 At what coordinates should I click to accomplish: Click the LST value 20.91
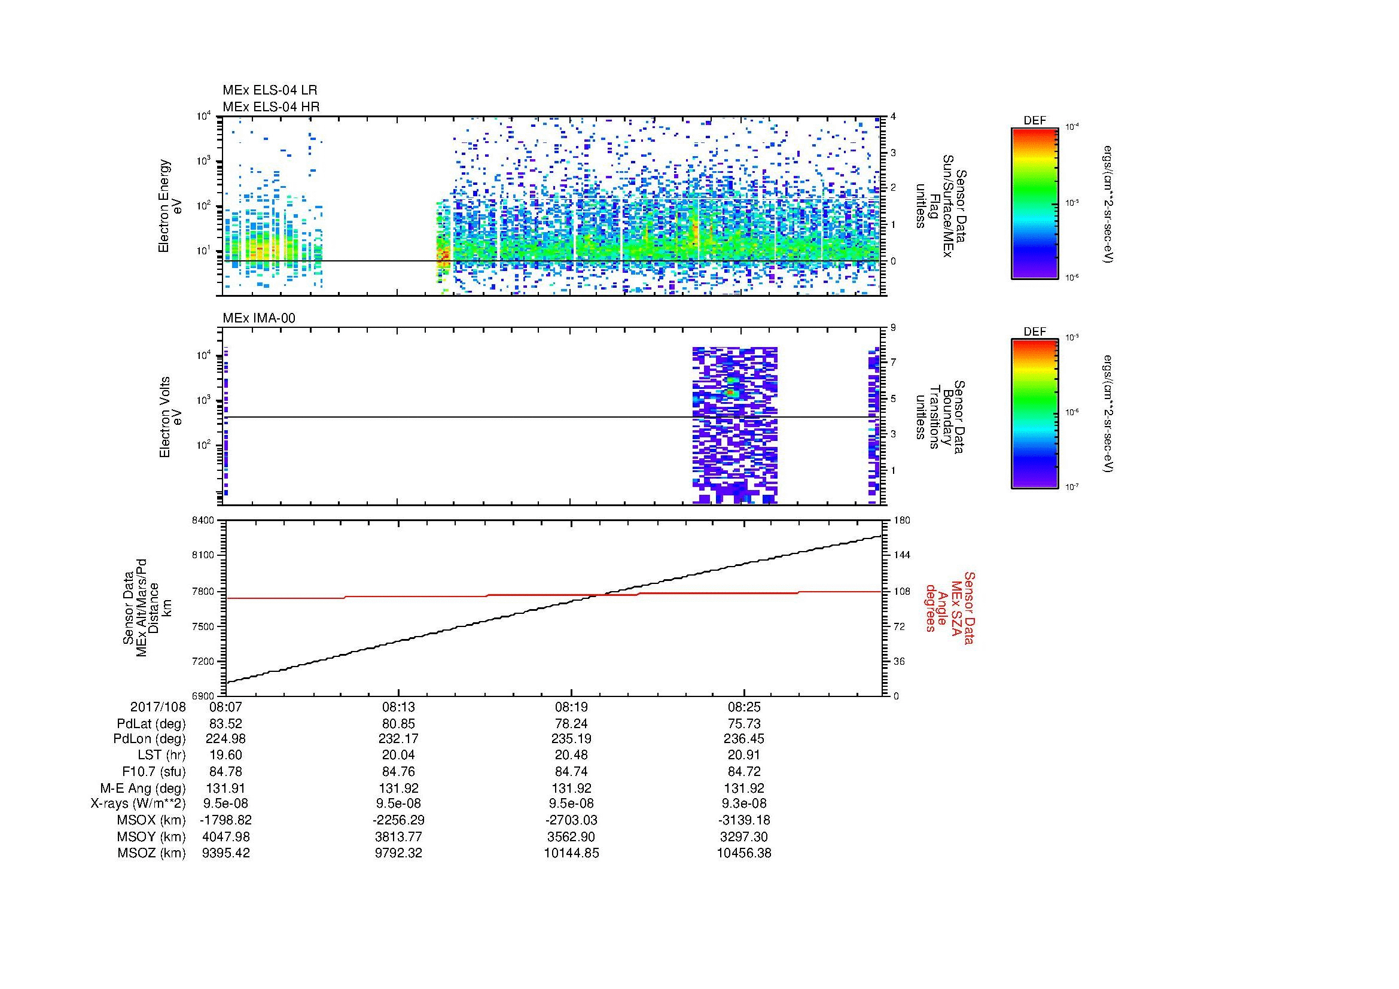click(744, 756)
